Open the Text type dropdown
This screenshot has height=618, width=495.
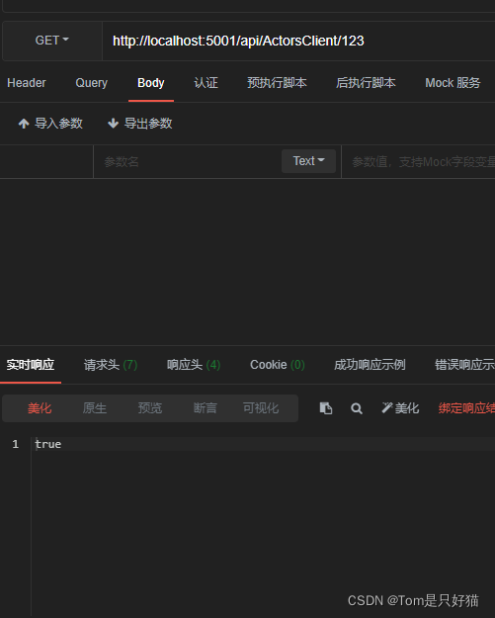[308, 161]
